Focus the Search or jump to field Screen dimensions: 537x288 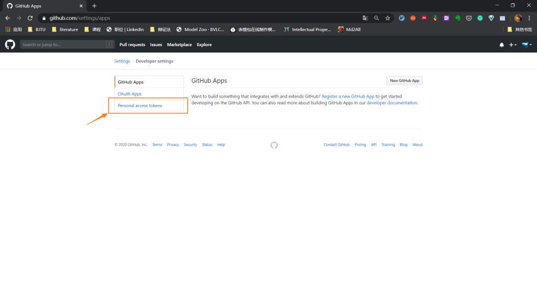[67, 45]
